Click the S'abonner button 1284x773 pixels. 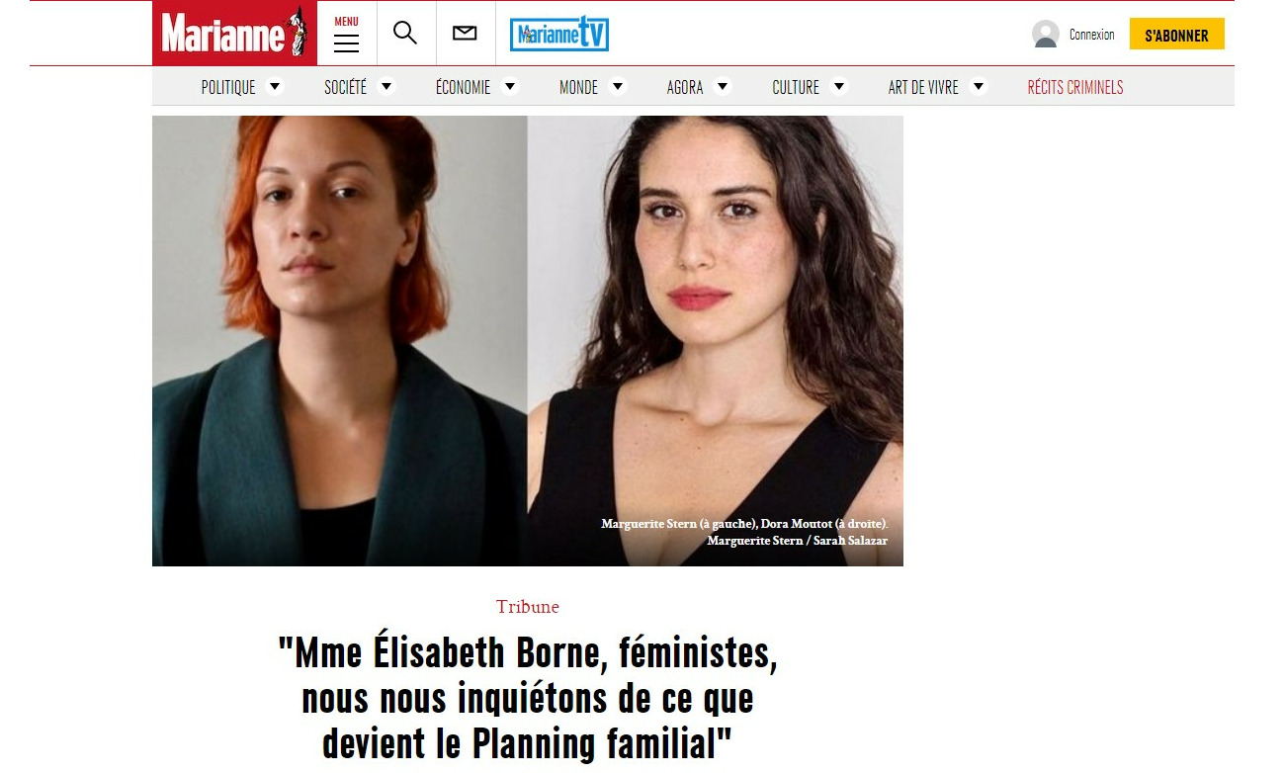point(1177,35)
